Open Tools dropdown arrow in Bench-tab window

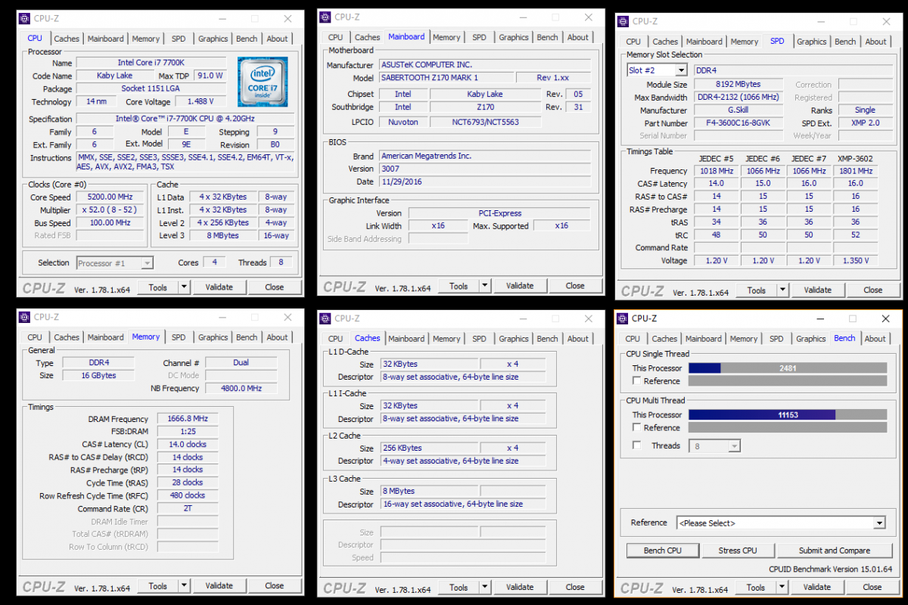[x=782, y=587]
